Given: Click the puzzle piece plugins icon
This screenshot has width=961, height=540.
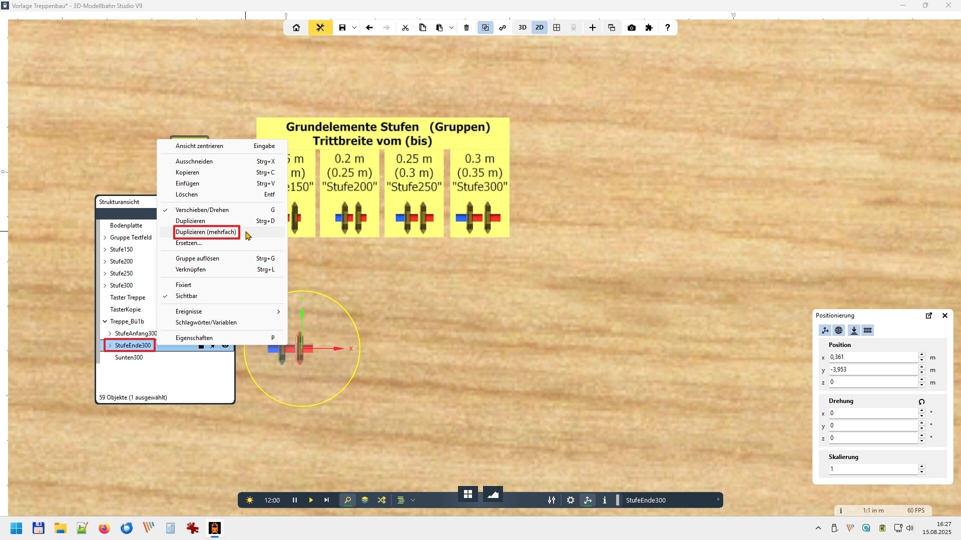Looking at the screenshot, I should click(x=649, y=27).
